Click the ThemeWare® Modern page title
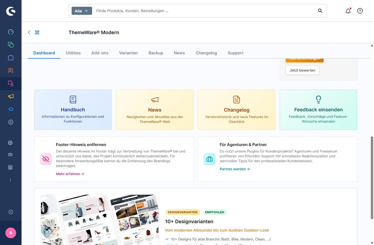This screenshot has height=245, width=374. pos(94,33)
